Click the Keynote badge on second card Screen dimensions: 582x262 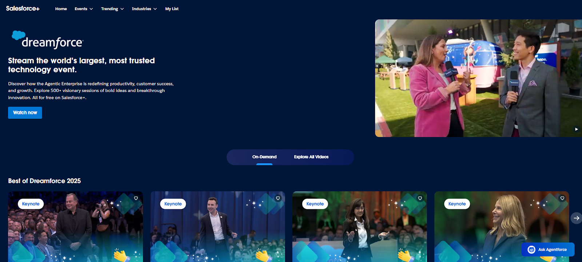[x=173, y=204]
